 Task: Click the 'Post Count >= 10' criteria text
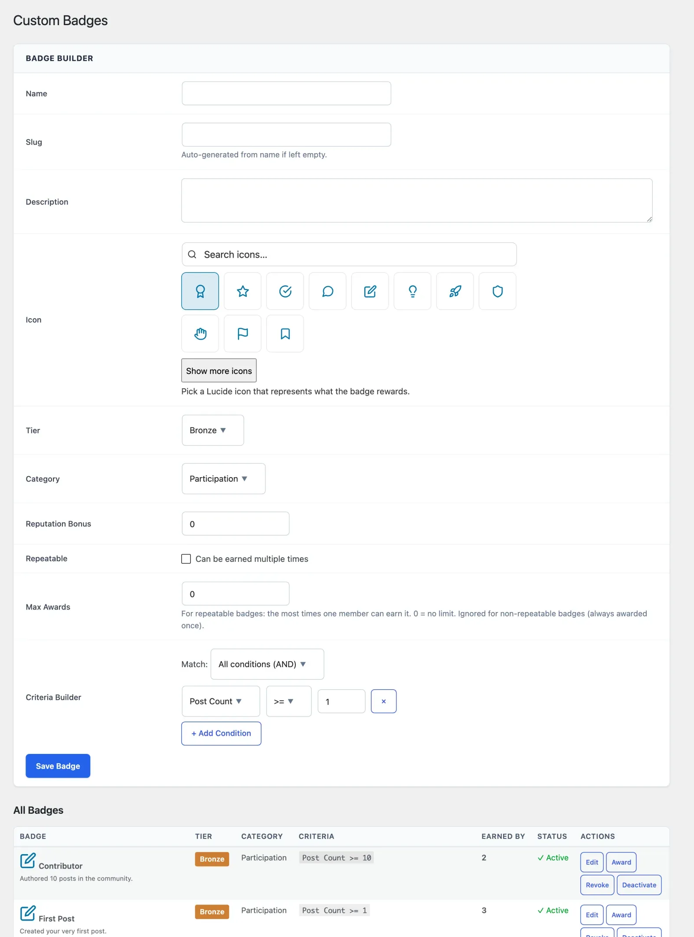337,858
